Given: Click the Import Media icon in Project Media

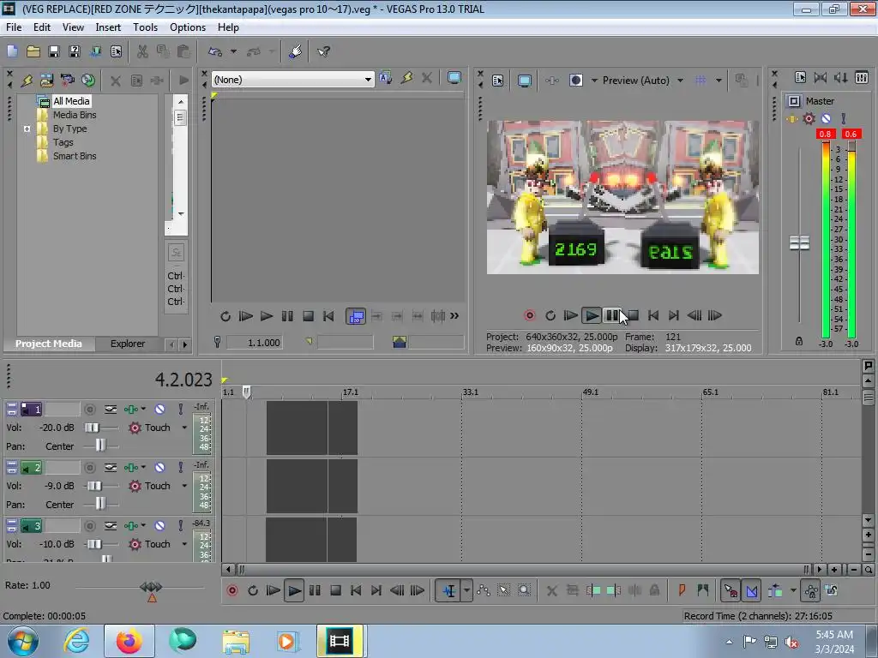Looking at the screenshot, I should coord(46,80).
